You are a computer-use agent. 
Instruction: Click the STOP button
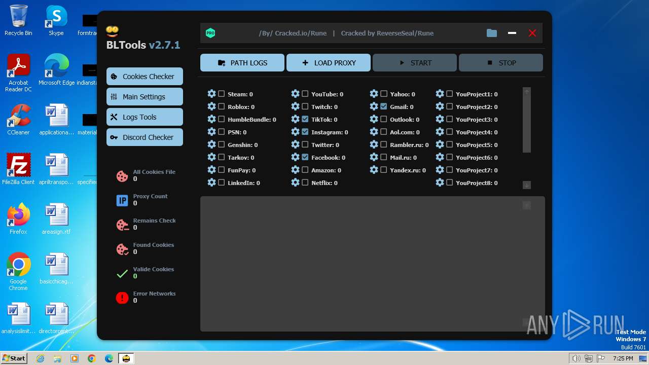click(501, 63)
